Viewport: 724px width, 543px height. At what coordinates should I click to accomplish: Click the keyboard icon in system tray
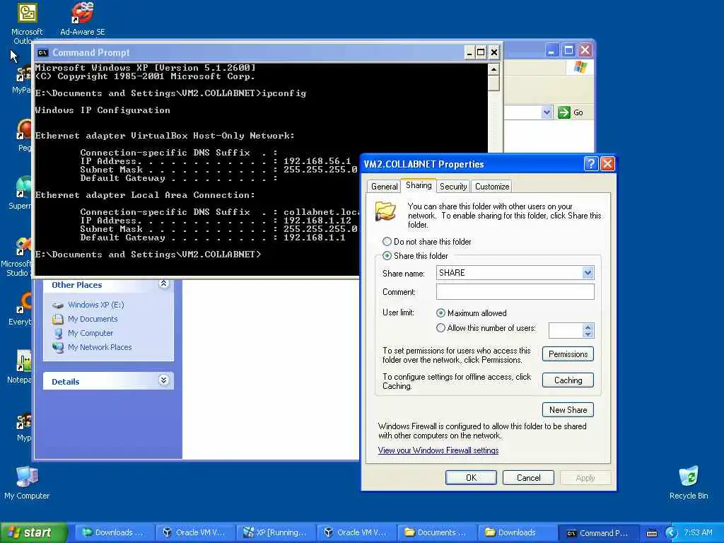[652, 533]
